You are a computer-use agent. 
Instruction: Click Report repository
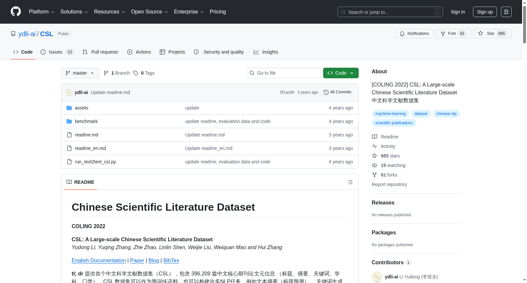pos(389,184)
